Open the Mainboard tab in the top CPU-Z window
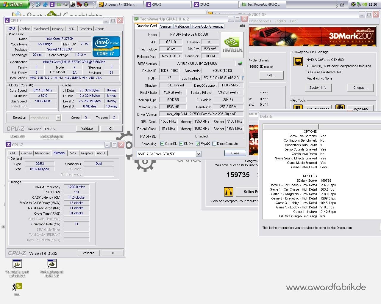The height and width of the screenshot is (304, 381). coord(41,29)
